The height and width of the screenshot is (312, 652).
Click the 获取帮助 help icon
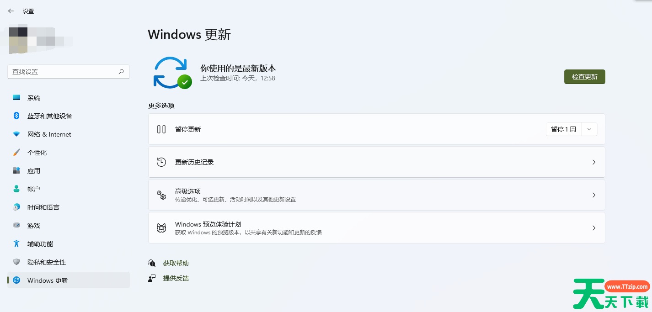click(x=152, y=263)
